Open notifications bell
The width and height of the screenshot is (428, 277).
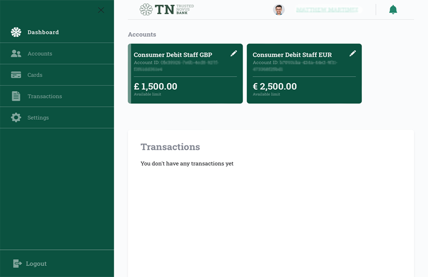click(393, 10)
